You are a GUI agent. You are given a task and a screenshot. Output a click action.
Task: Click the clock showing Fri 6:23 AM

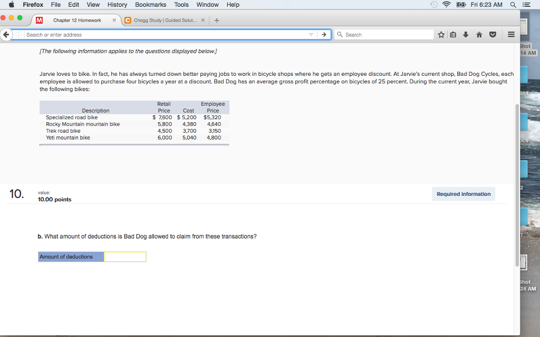tap(486, 4)
